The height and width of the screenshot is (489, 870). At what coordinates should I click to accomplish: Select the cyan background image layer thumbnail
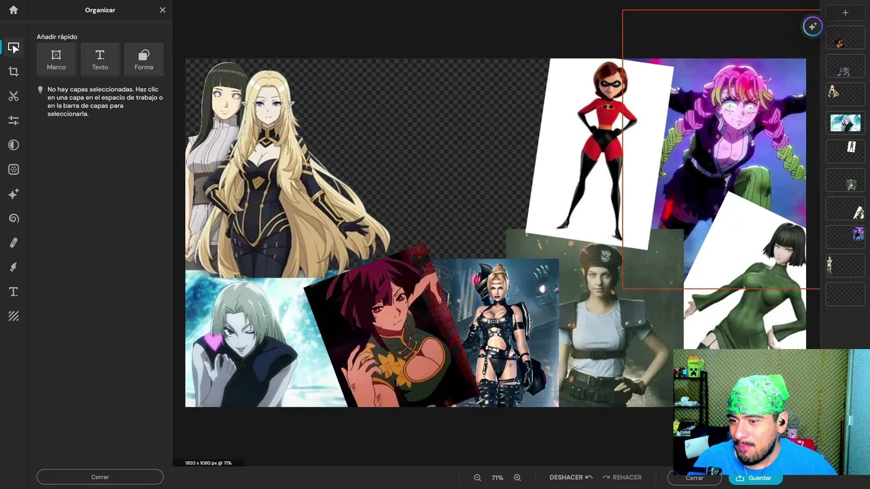click(845, 123)
